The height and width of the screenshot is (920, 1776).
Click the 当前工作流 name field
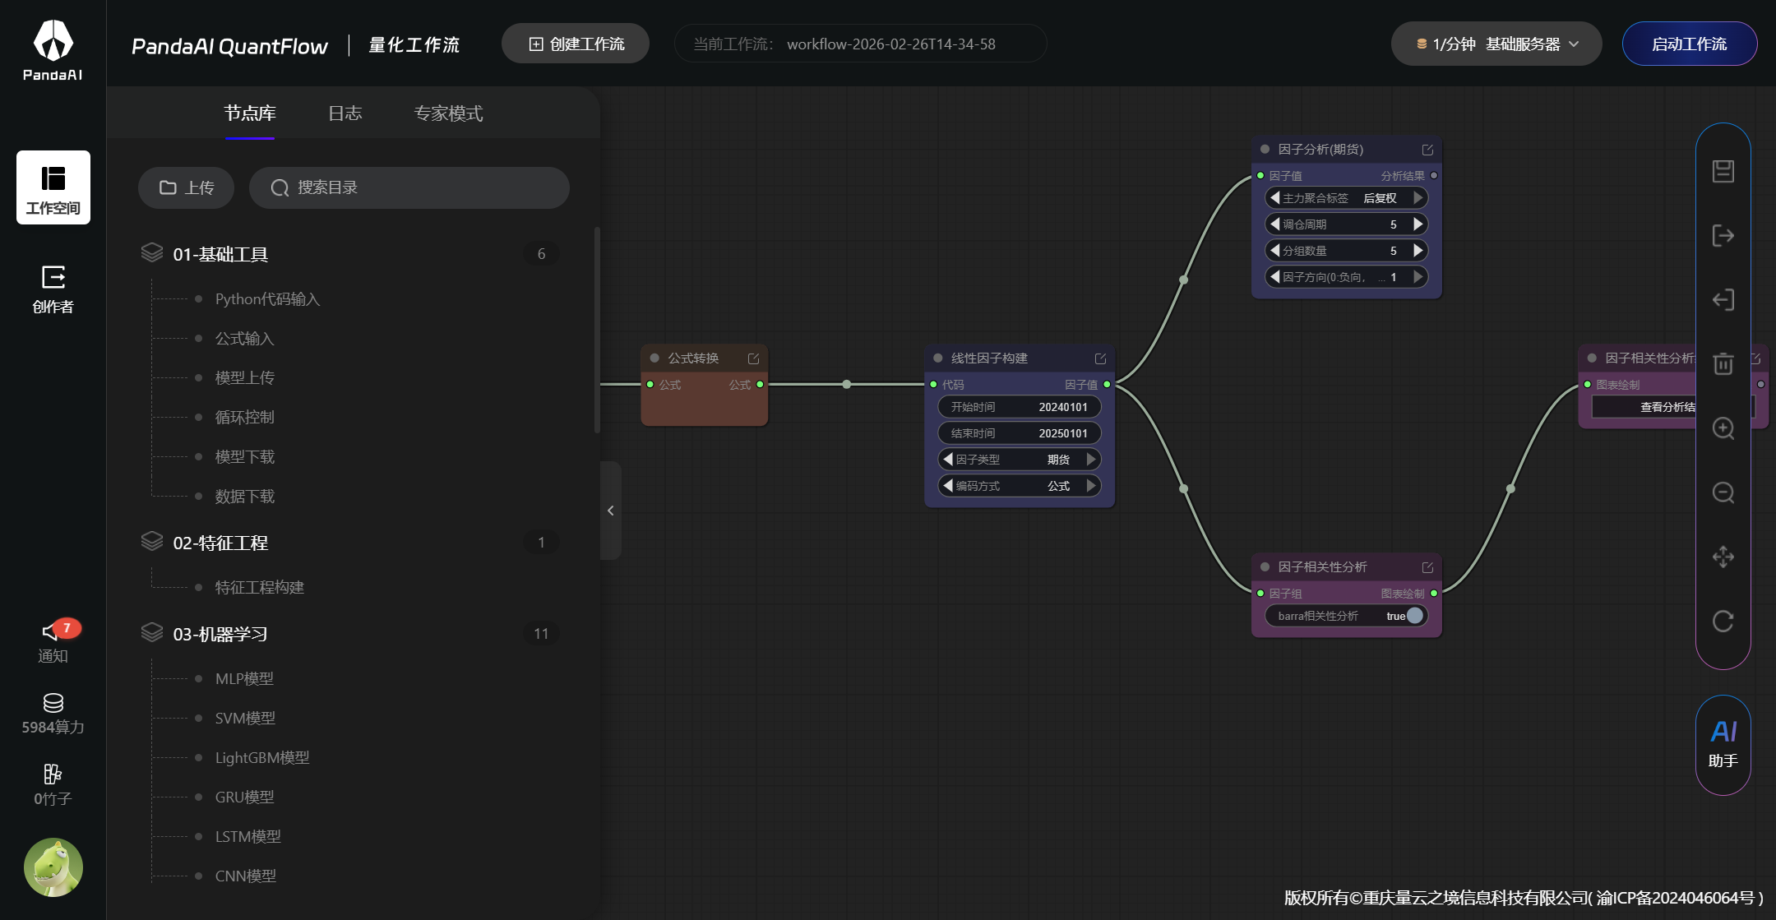click(860, 44)
